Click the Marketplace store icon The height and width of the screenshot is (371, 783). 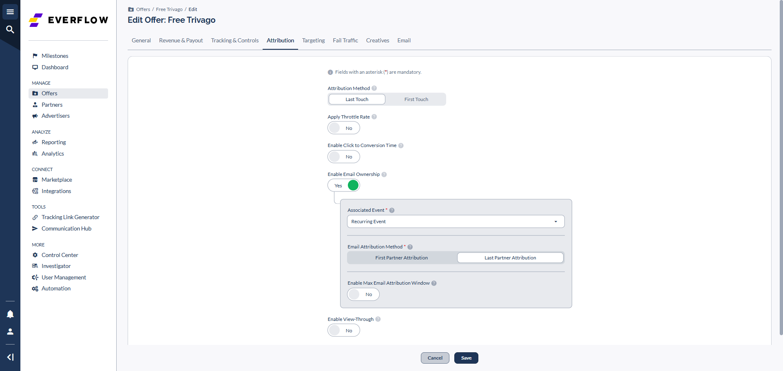pos(35,180)
